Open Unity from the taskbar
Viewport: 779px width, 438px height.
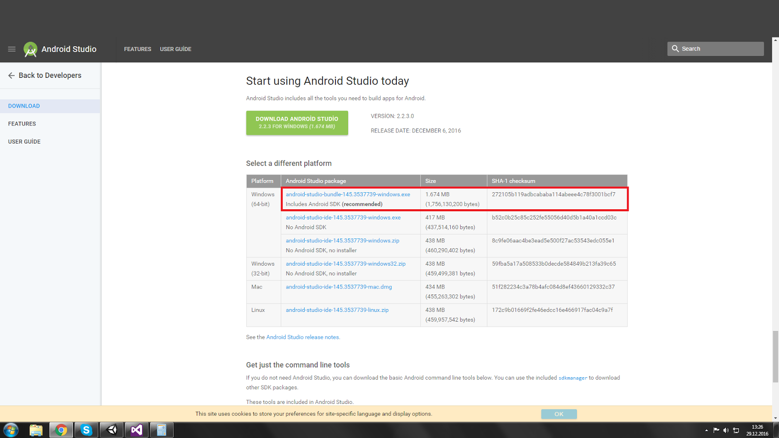112,430
